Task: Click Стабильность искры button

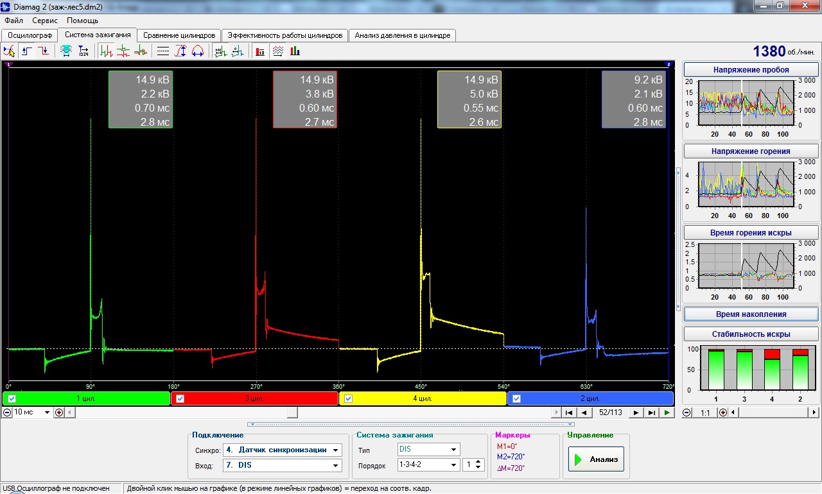Action: (x=751, y=334)
